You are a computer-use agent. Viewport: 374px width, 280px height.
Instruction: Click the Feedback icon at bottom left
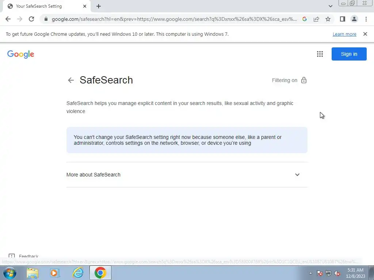[x=11, y=256]
